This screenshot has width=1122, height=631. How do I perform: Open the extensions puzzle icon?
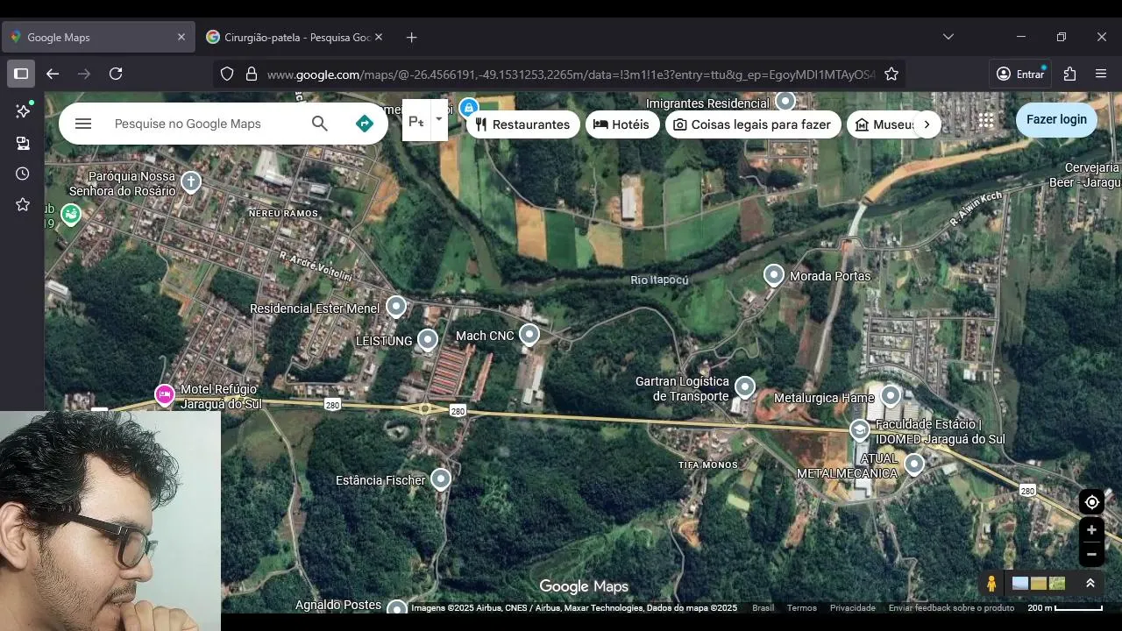point(1069,74)
